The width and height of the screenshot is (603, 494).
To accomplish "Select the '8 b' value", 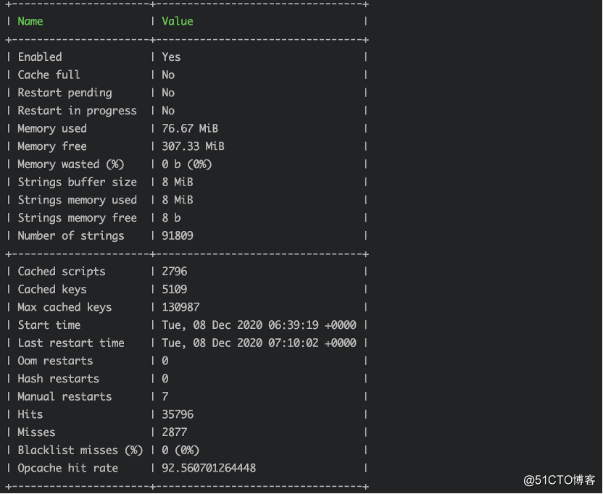I will coord(171,218).
